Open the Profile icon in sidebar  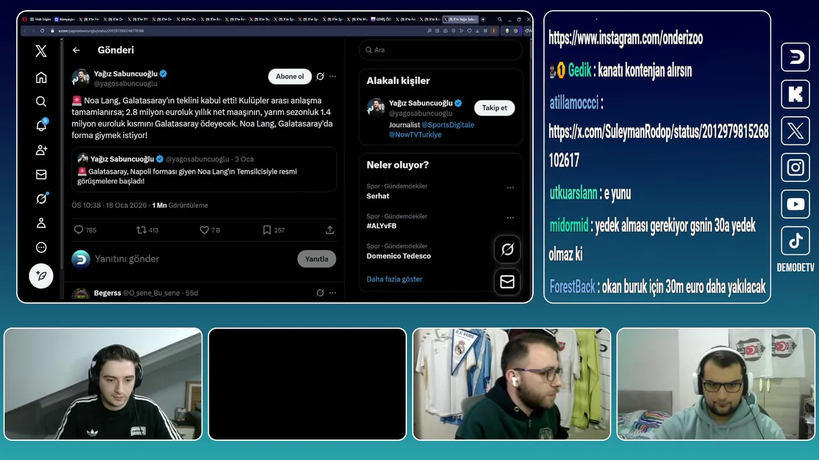41,223
